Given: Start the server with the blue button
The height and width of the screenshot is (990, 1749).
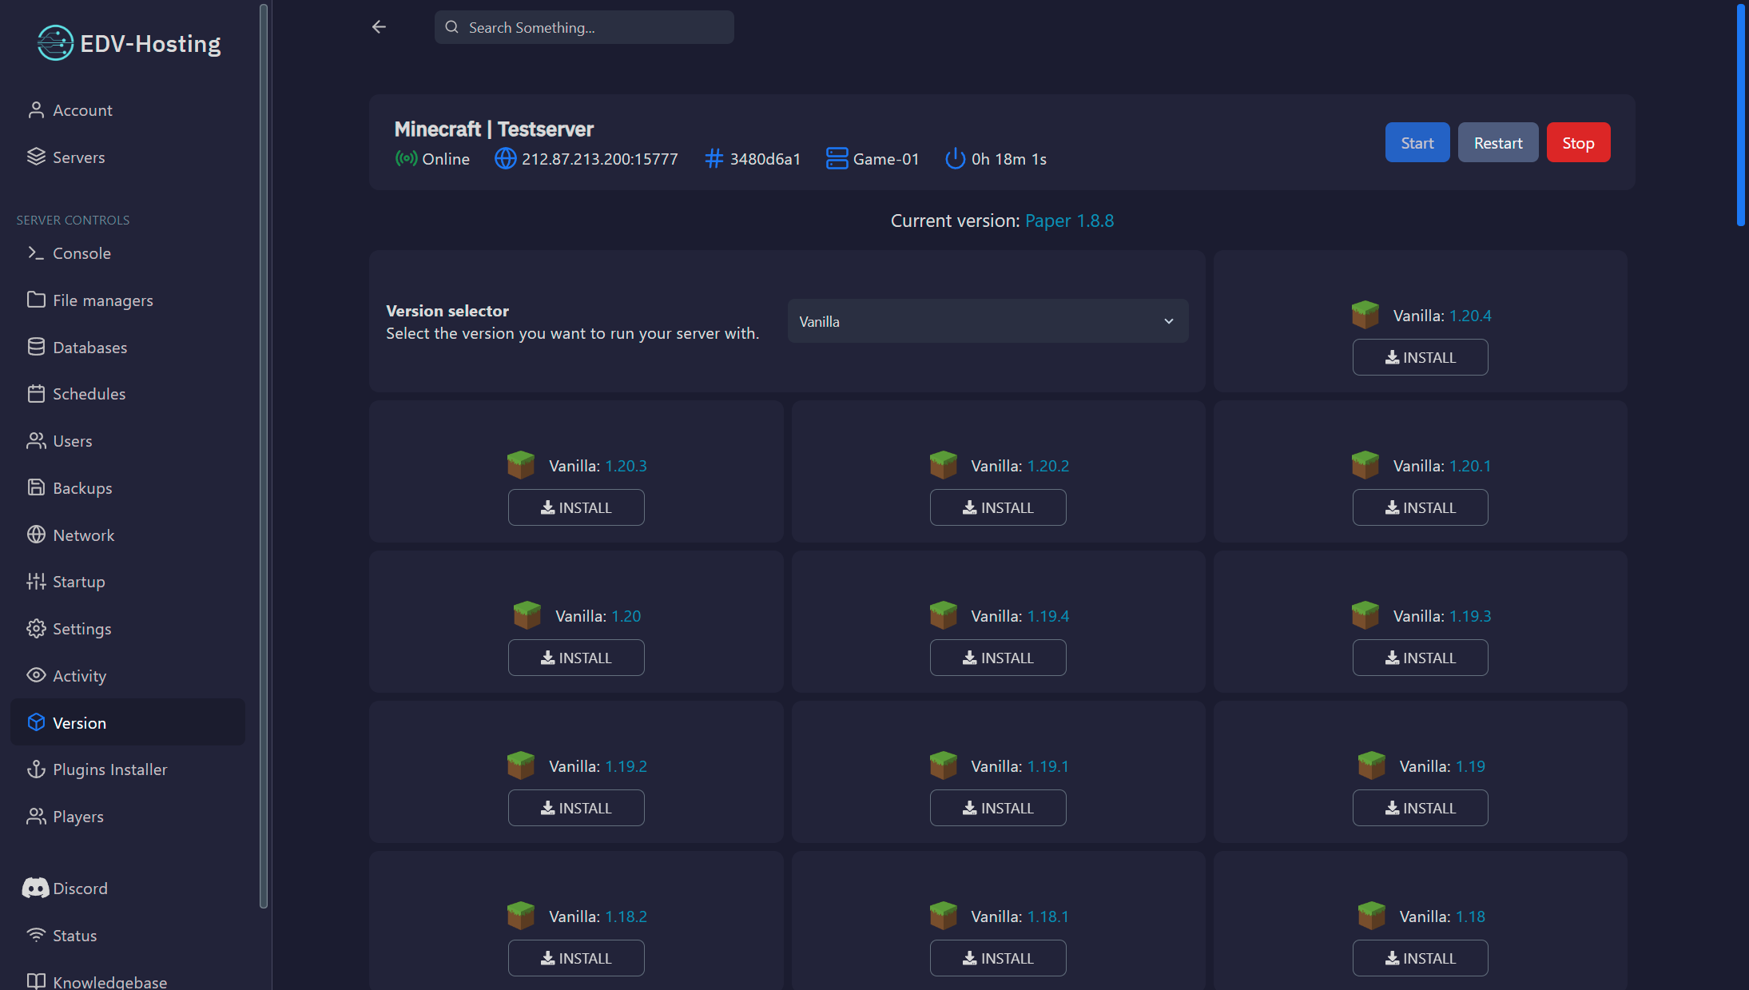Looking at the screenshot, I should [x=1417, y=142].
